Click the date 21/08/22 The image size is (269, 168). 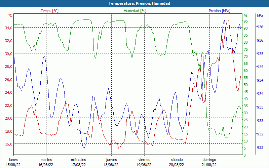209,165
